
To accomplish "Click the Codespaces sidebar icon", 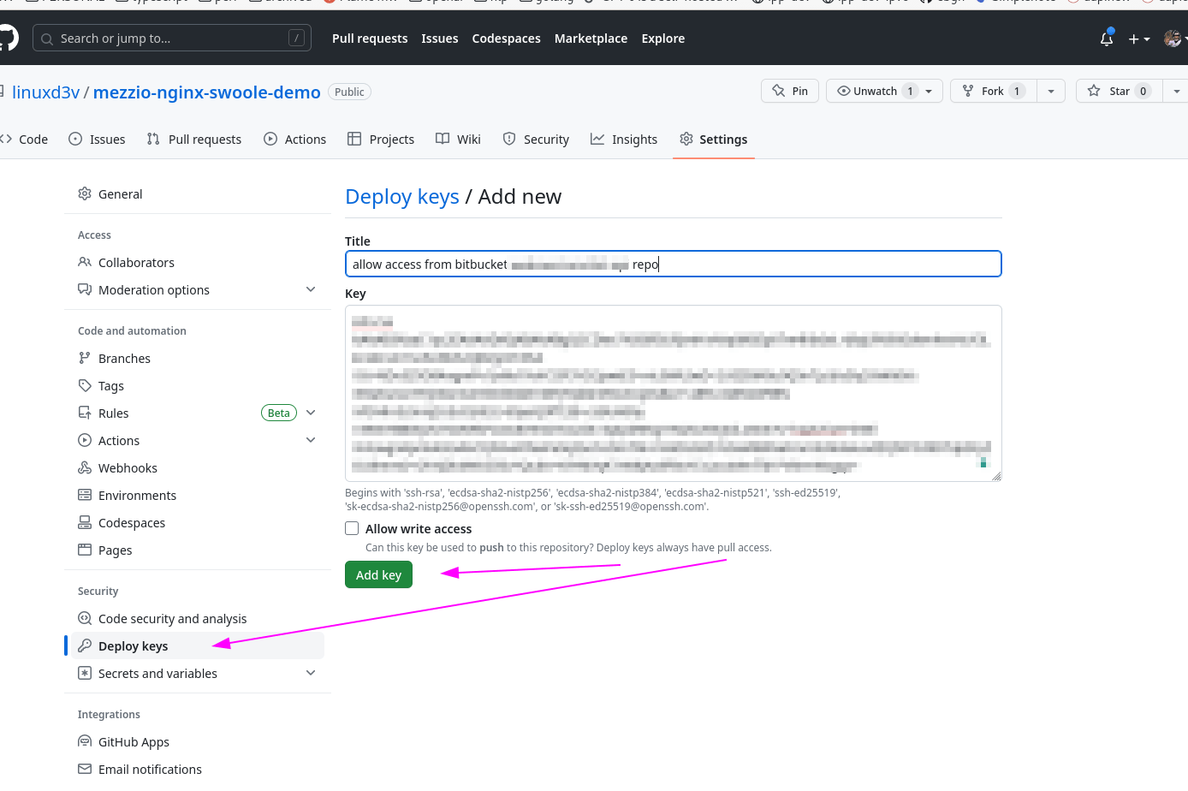I will tap(84, 522).
